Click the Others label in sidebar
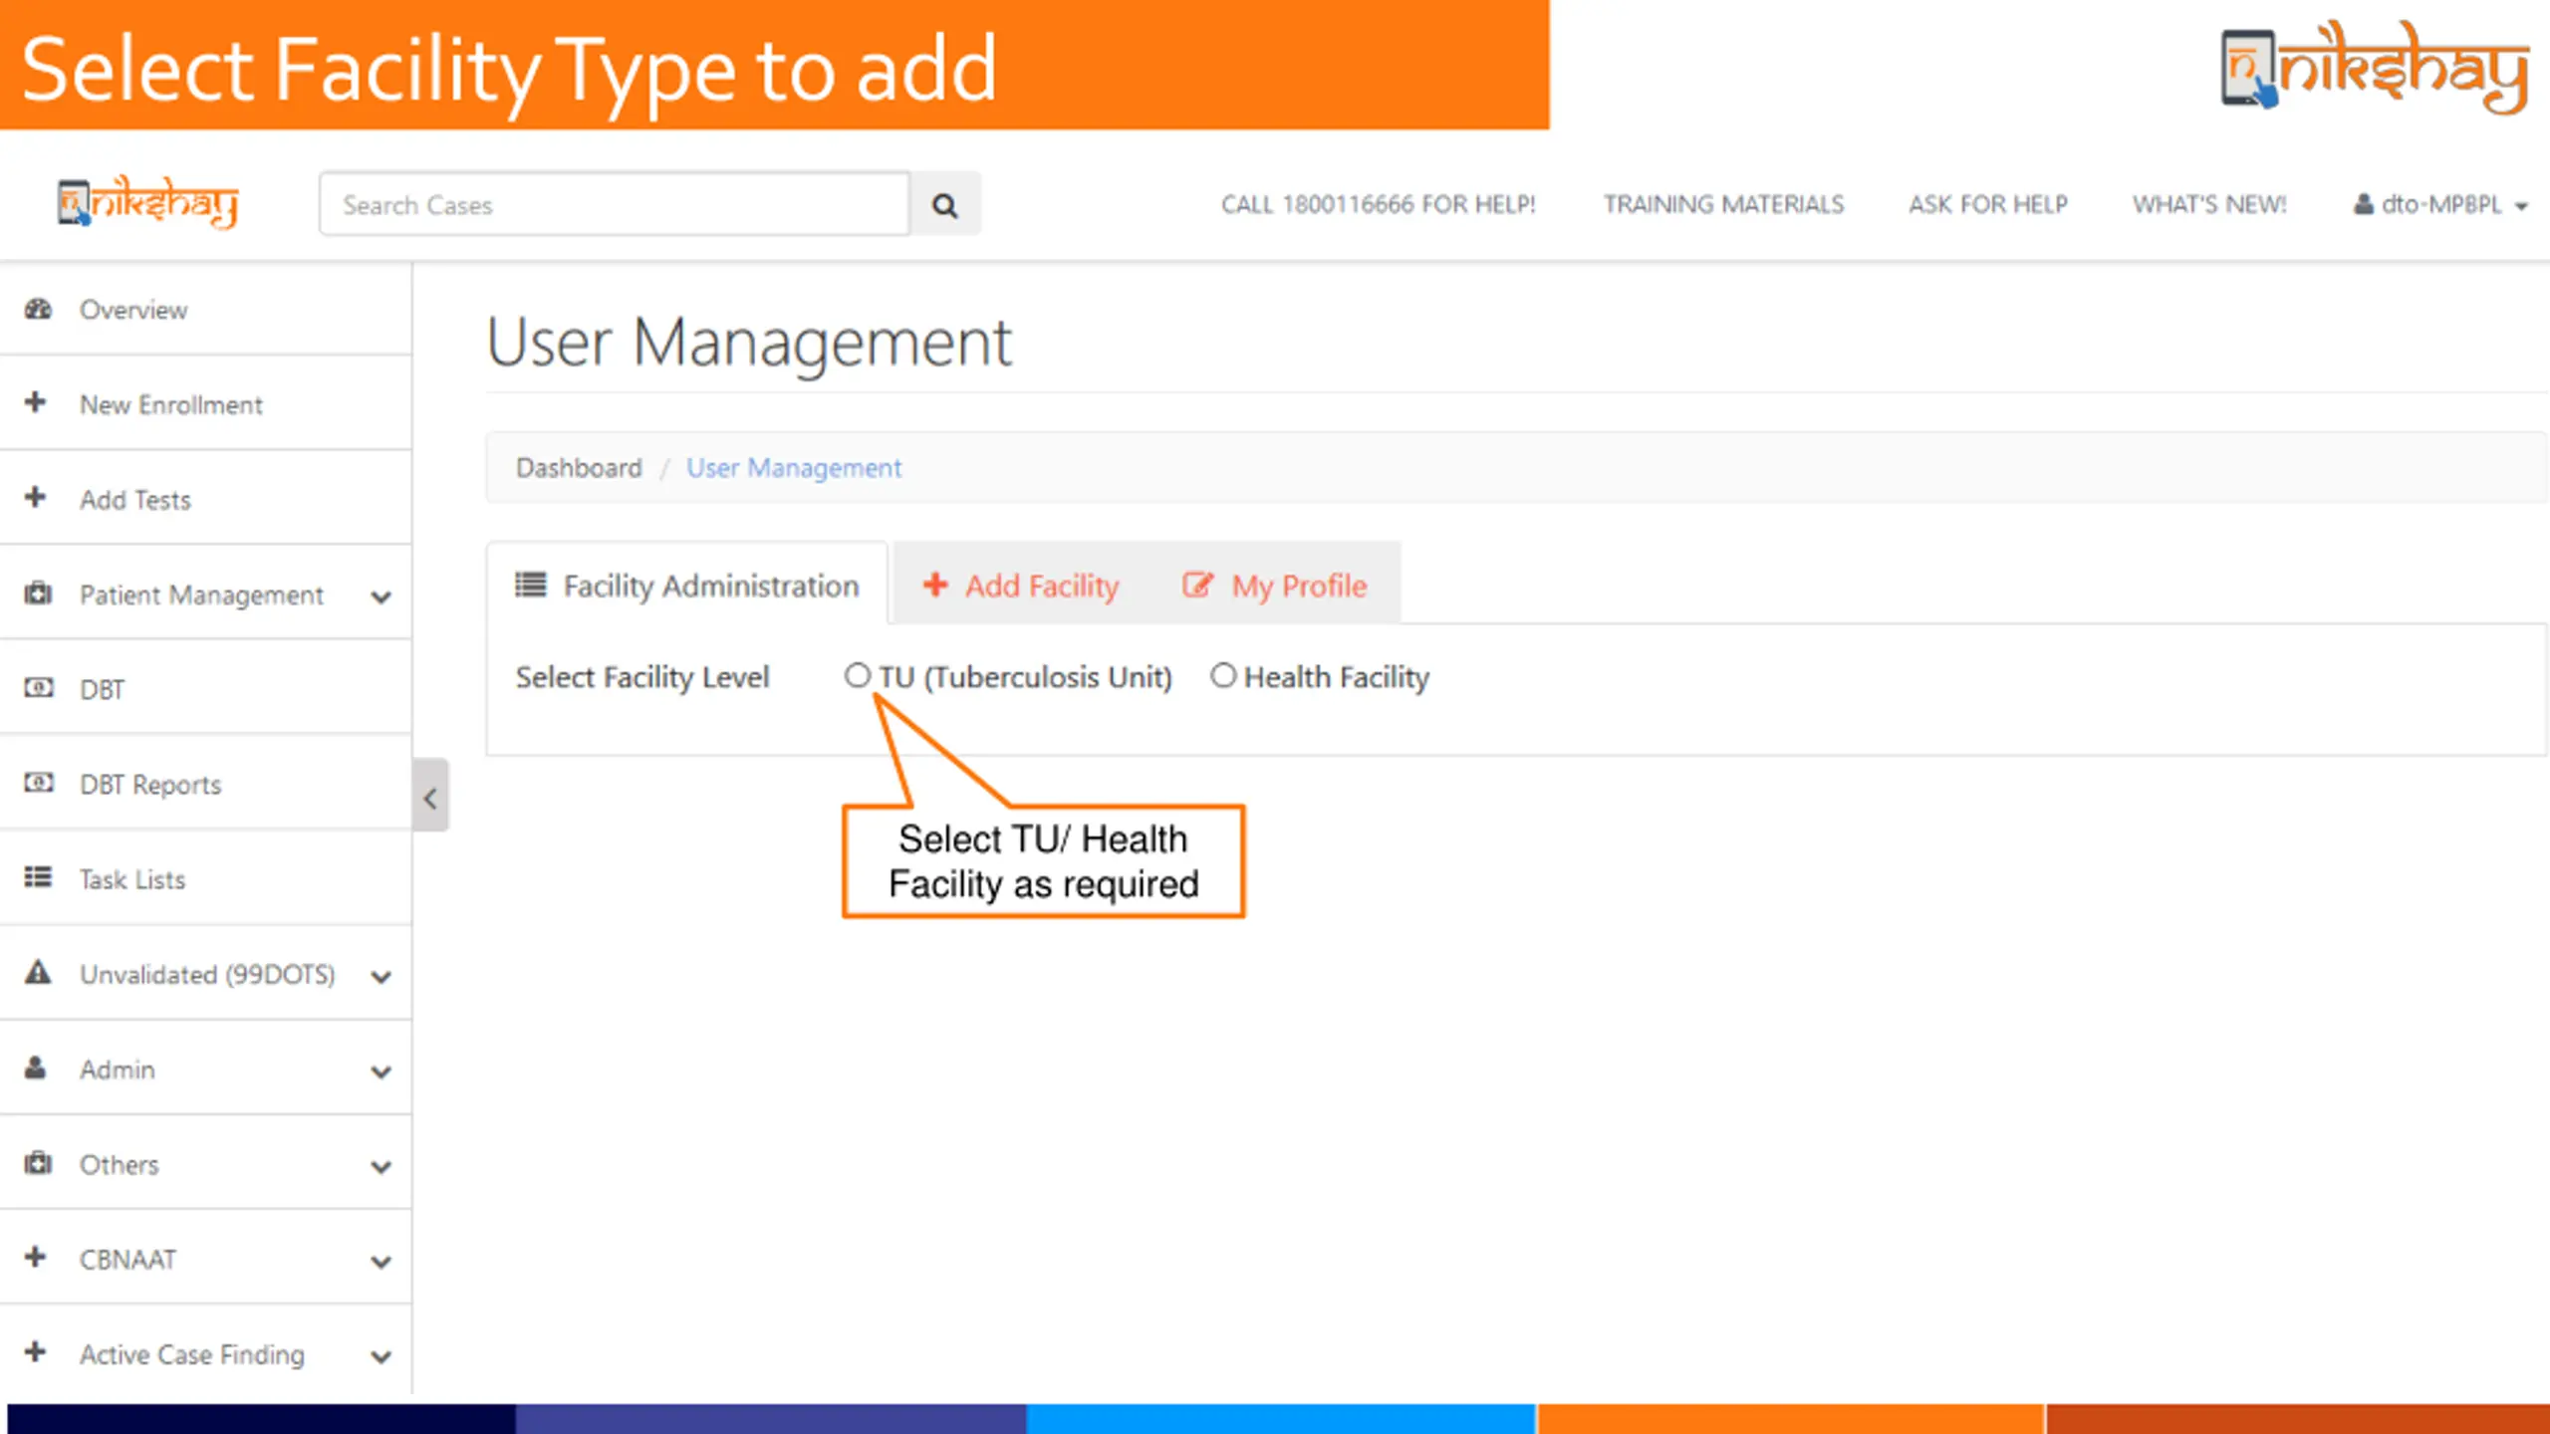The height and width of the screenshot is (1434, 2550). point(119,1164)
